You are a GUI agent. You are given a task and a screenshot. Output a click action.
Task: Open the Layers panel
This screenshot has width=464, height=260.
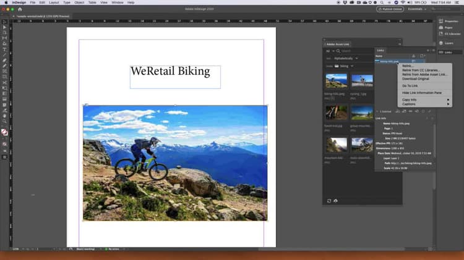click(x=446, y=43)
